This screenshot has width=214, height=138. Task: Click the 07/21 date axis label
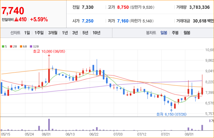point(166,134)
